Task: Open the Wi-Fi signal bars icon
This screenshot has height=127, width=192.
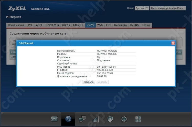Action: [x=96, y=119]
